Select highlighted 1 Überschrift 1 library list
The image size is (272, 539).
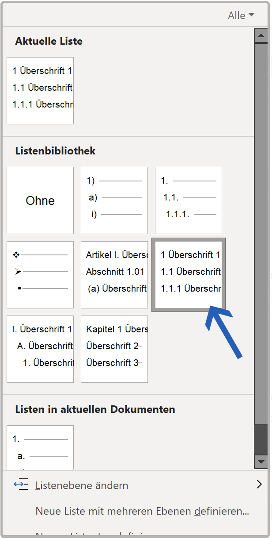pos(189,275)
